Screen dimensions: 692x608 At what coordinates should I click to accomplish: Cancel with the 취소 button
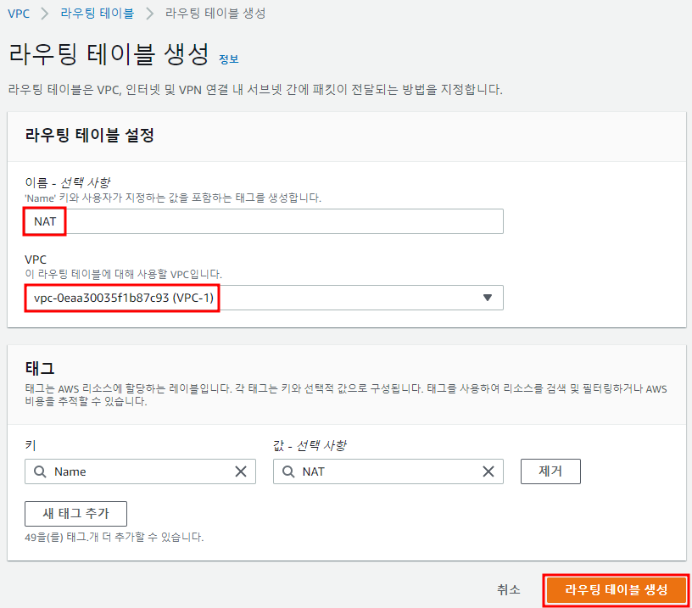pos(509,589)
